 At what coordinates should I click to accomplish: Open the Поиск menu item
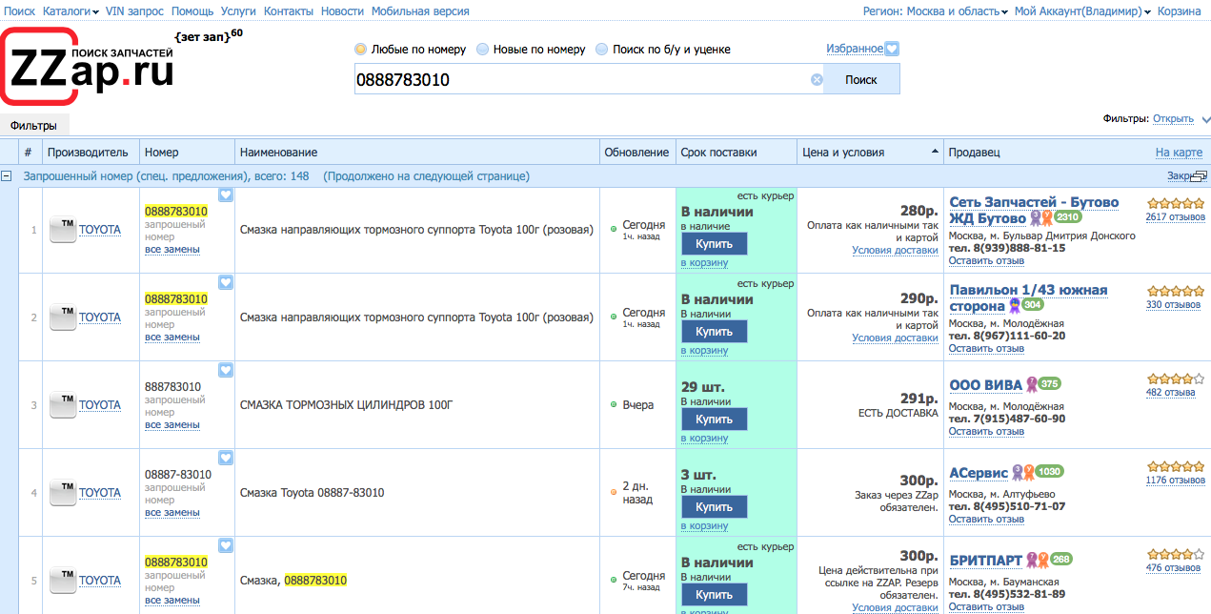click(x=20, y=11)
